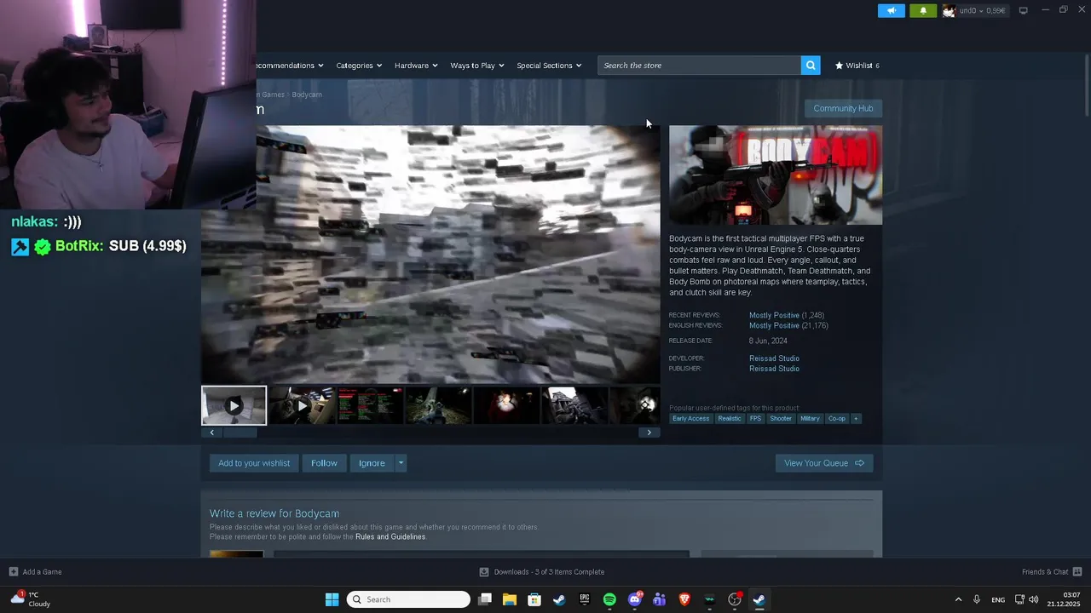Type in the Search the store field
Image resolution: width=1091 pixels, height=613 pixels.
pos(699,66)
